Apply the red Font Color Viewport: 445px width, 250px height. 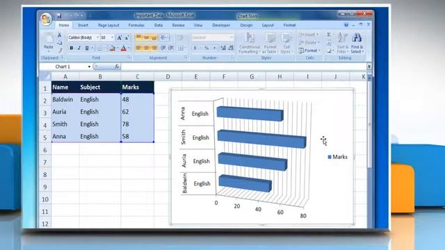(124, 48)
